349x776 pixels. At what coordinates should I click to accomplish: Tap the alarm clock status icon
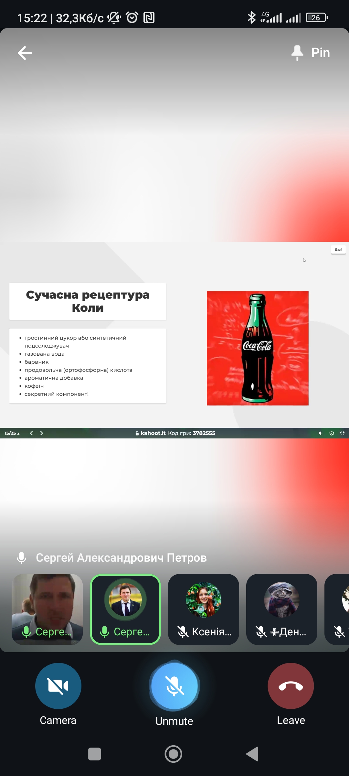[x=132, y=17]
